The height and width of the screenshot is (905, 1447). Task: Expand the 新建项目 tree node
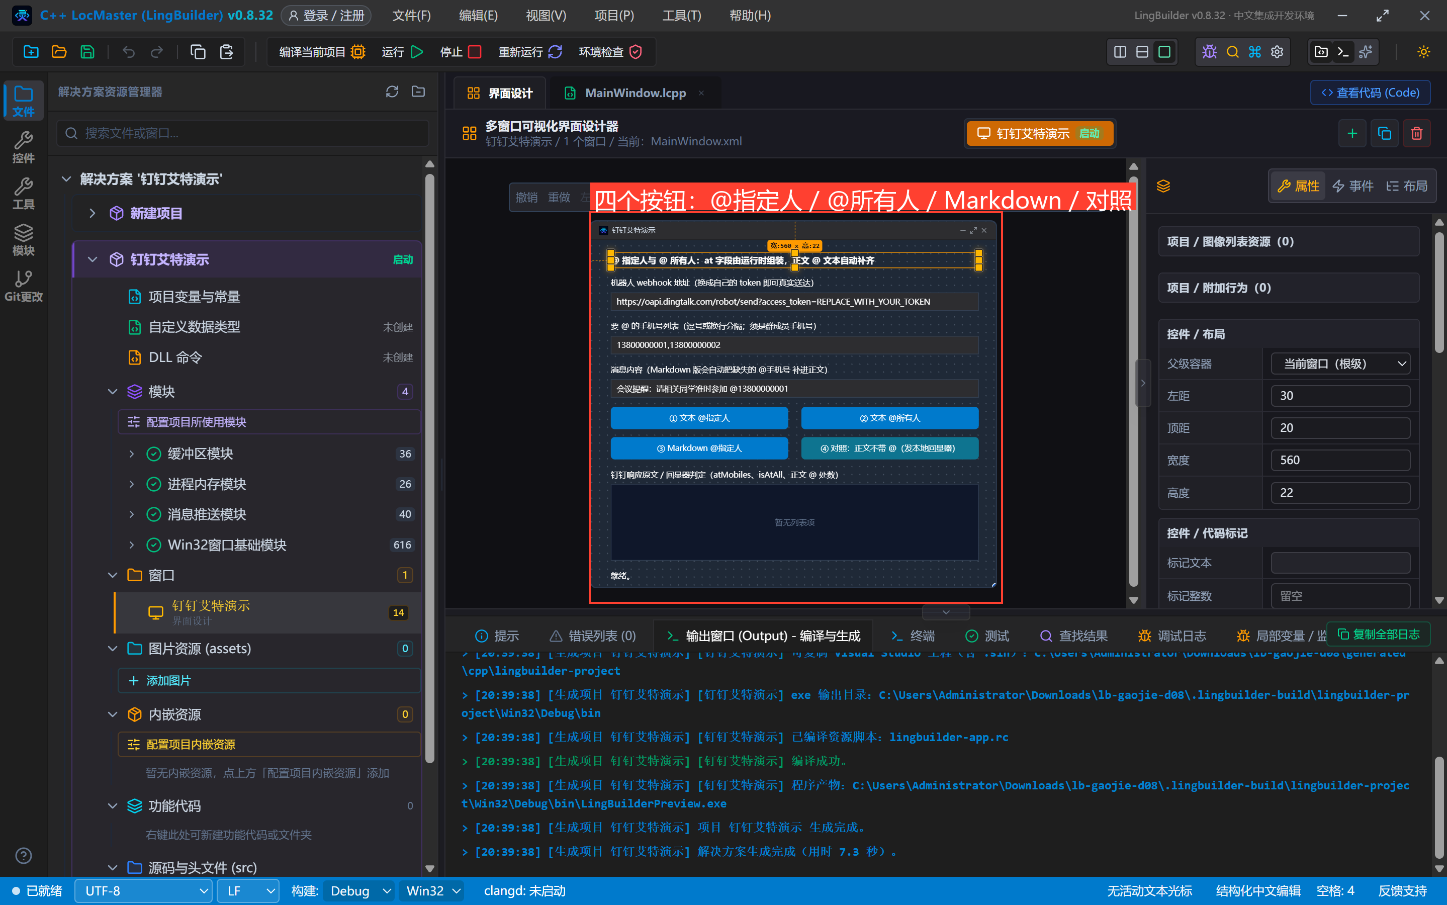(x=92, y=213)
